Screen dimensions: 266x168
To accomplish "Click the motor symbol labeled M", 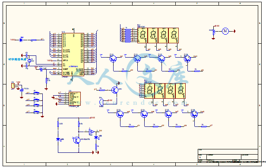I will [225, 31].
